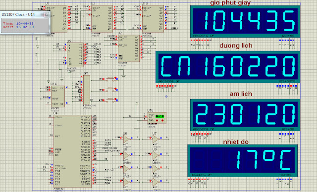The image size is (317, 192).
Task: Click the green temperature readout on U16
Action: point(159,116)
